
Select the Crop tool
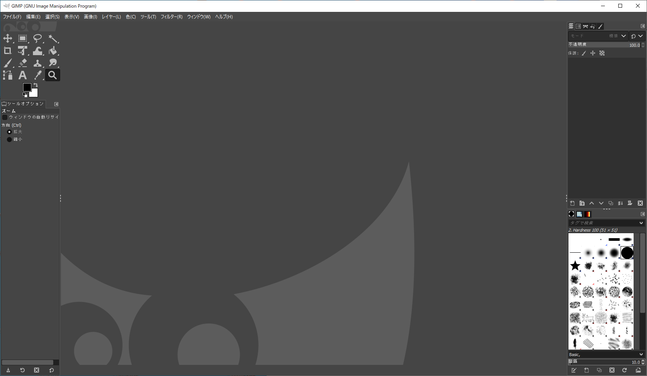[x=8, y=51]
